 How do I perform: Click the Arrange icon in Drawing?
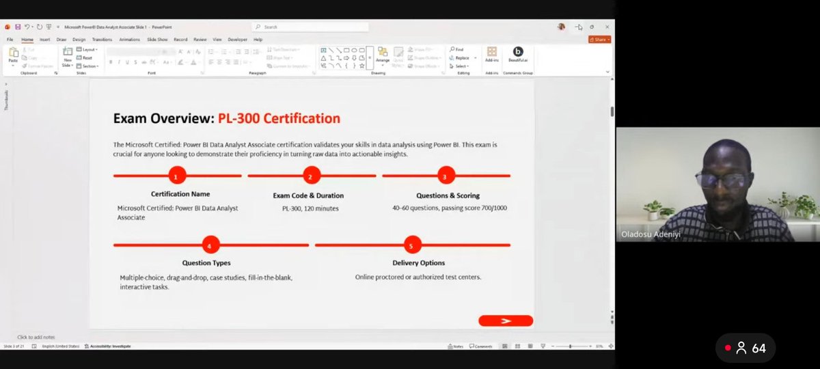[x=382, y=52]
